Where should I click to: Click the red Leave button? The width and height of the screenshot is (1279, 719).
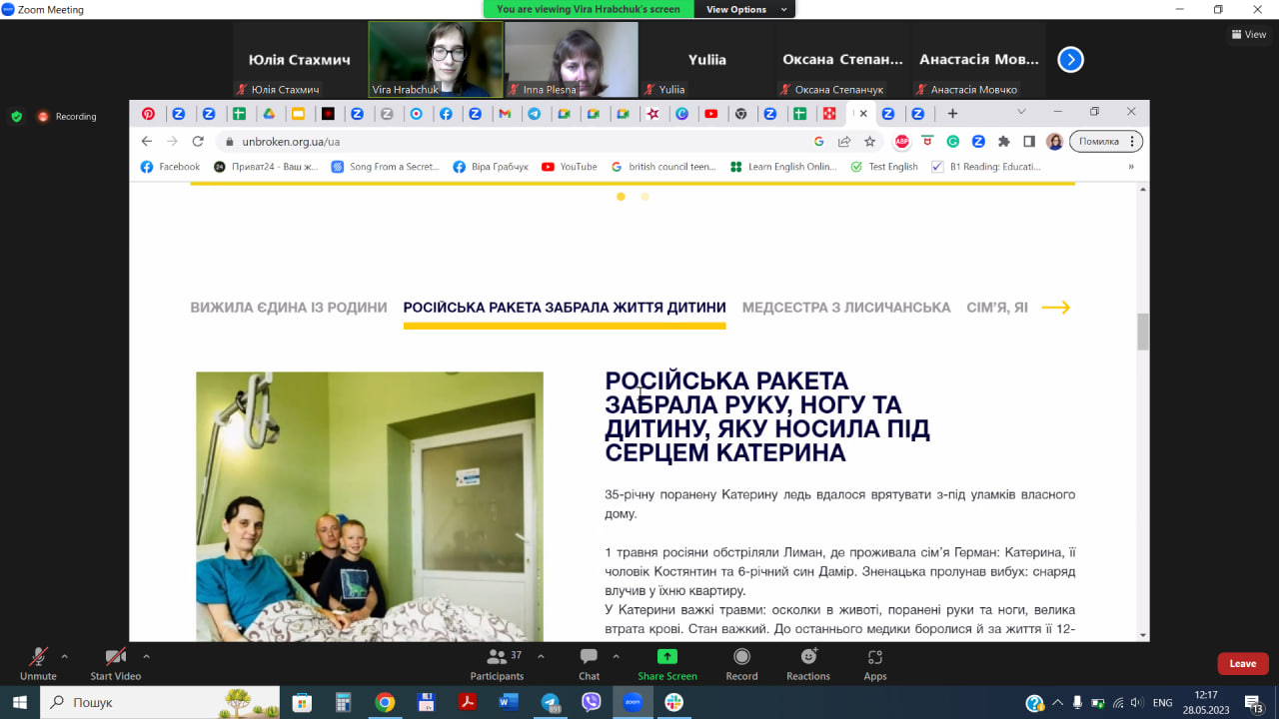tap(1241, 662)
